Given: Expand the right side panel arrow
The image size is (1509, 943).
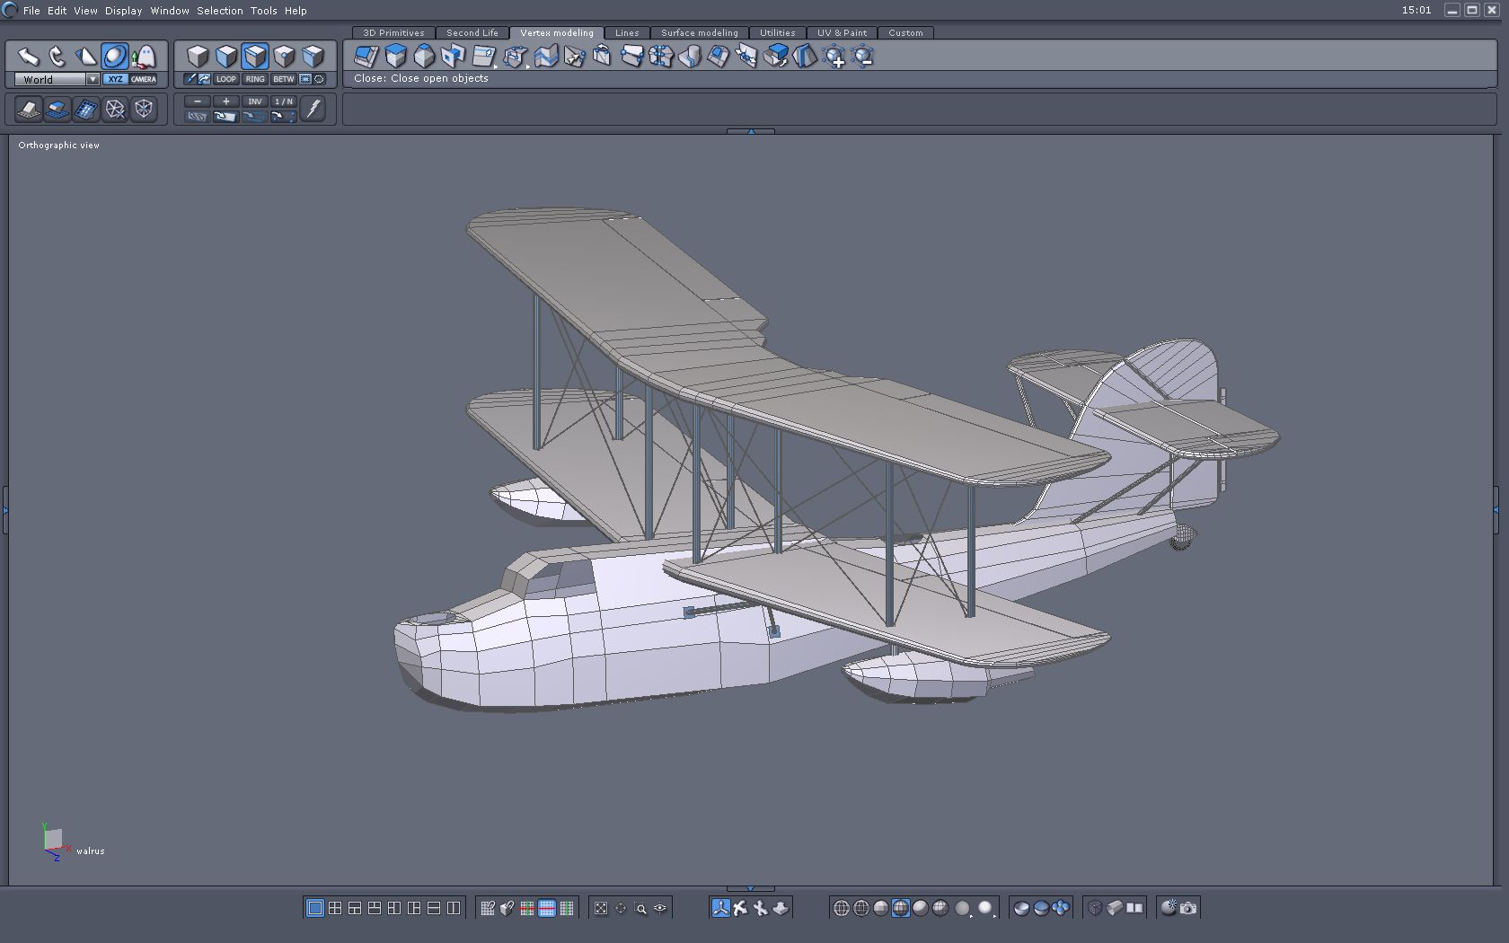Looking at the screenshot, I should [1496, 510].
